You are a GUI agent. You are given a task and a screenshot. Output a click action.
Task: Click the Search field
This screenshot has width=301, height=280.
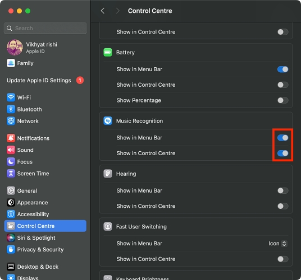point(45,29)
